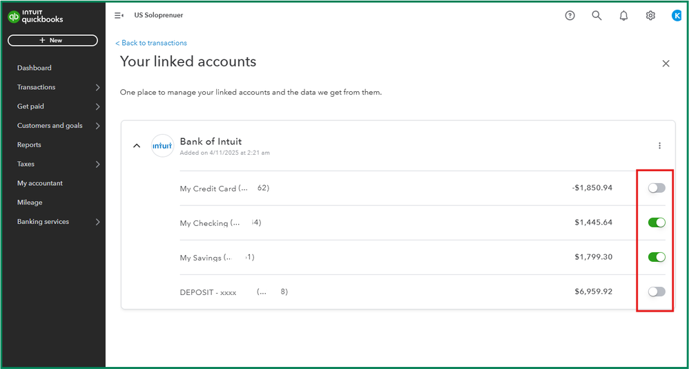689x369 pixels.
Task: Enable the My Credit Card toggle
Action: coord(657,188)
